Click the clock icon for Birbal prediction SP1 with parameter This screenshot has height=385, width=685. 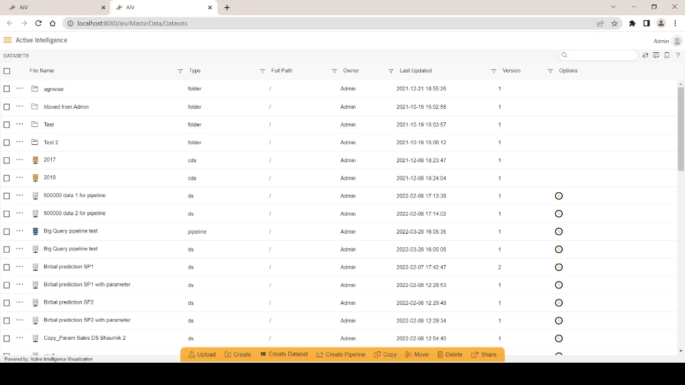pos(559,285)
